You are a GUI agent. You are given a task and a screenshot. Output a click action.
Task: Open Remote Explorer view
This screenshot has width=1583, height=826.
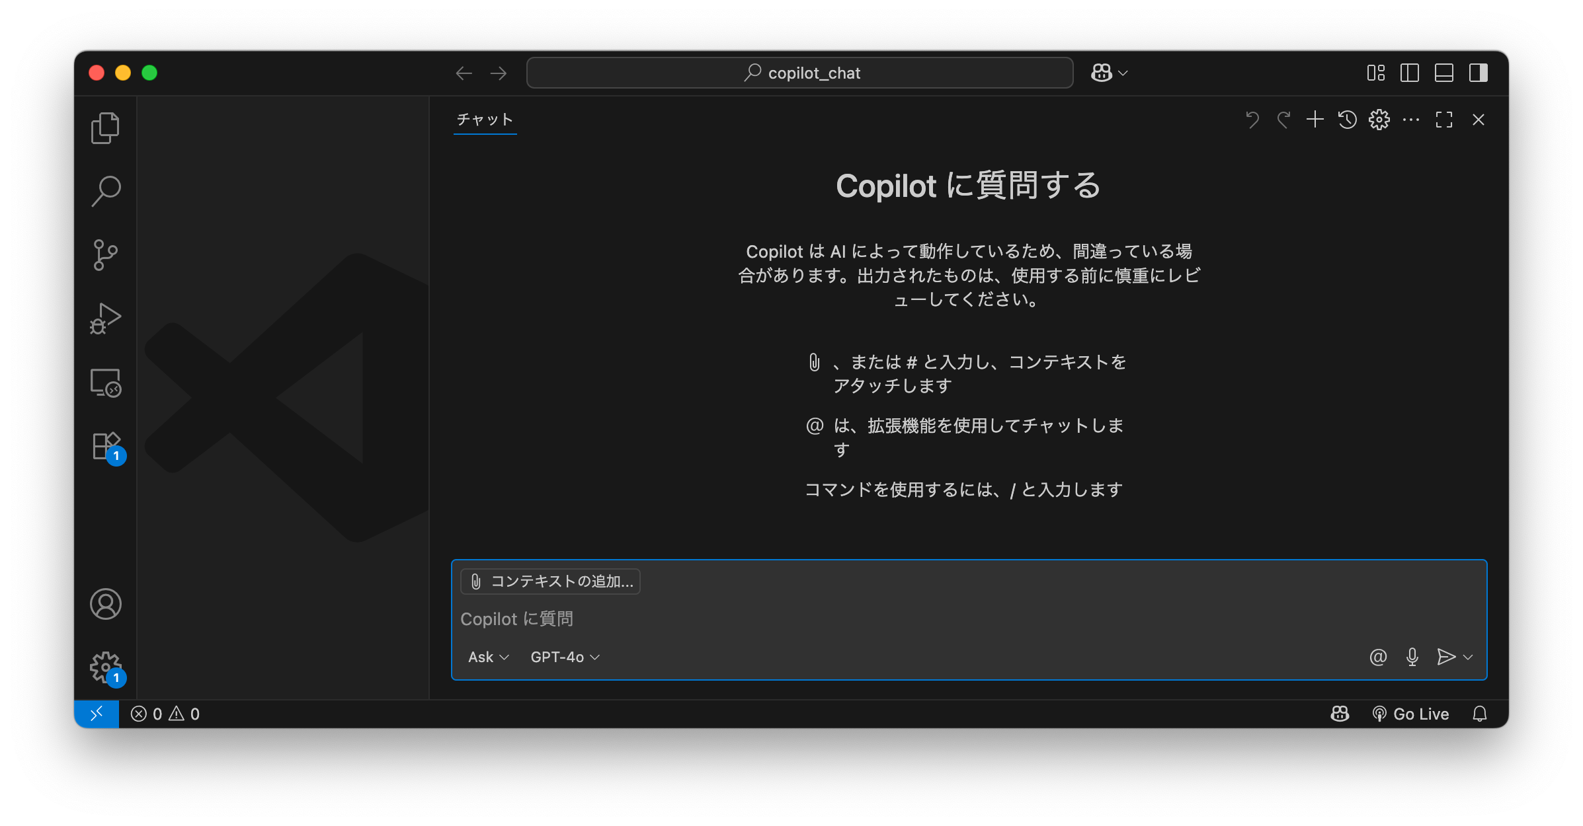pos(105,383)
